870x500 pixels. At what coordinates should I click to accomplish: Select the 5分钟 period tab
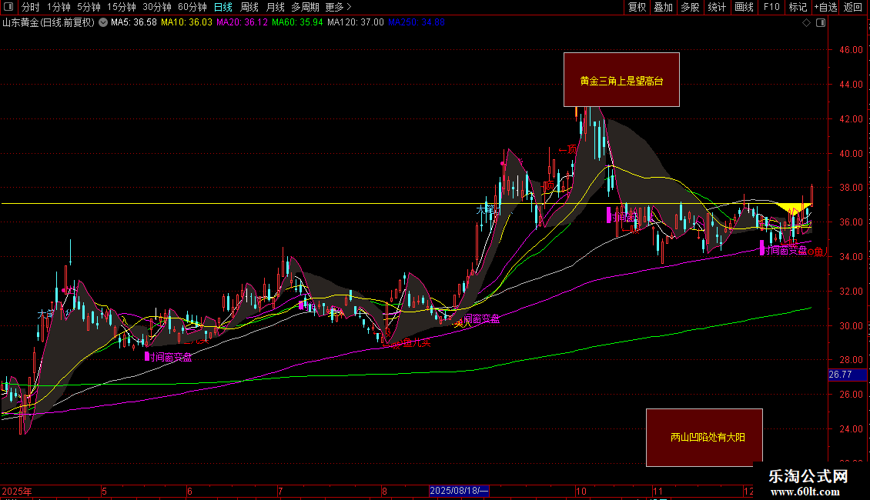pos(89,7)
